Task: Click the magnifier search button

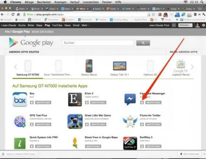Action: (x=143, y=43)
